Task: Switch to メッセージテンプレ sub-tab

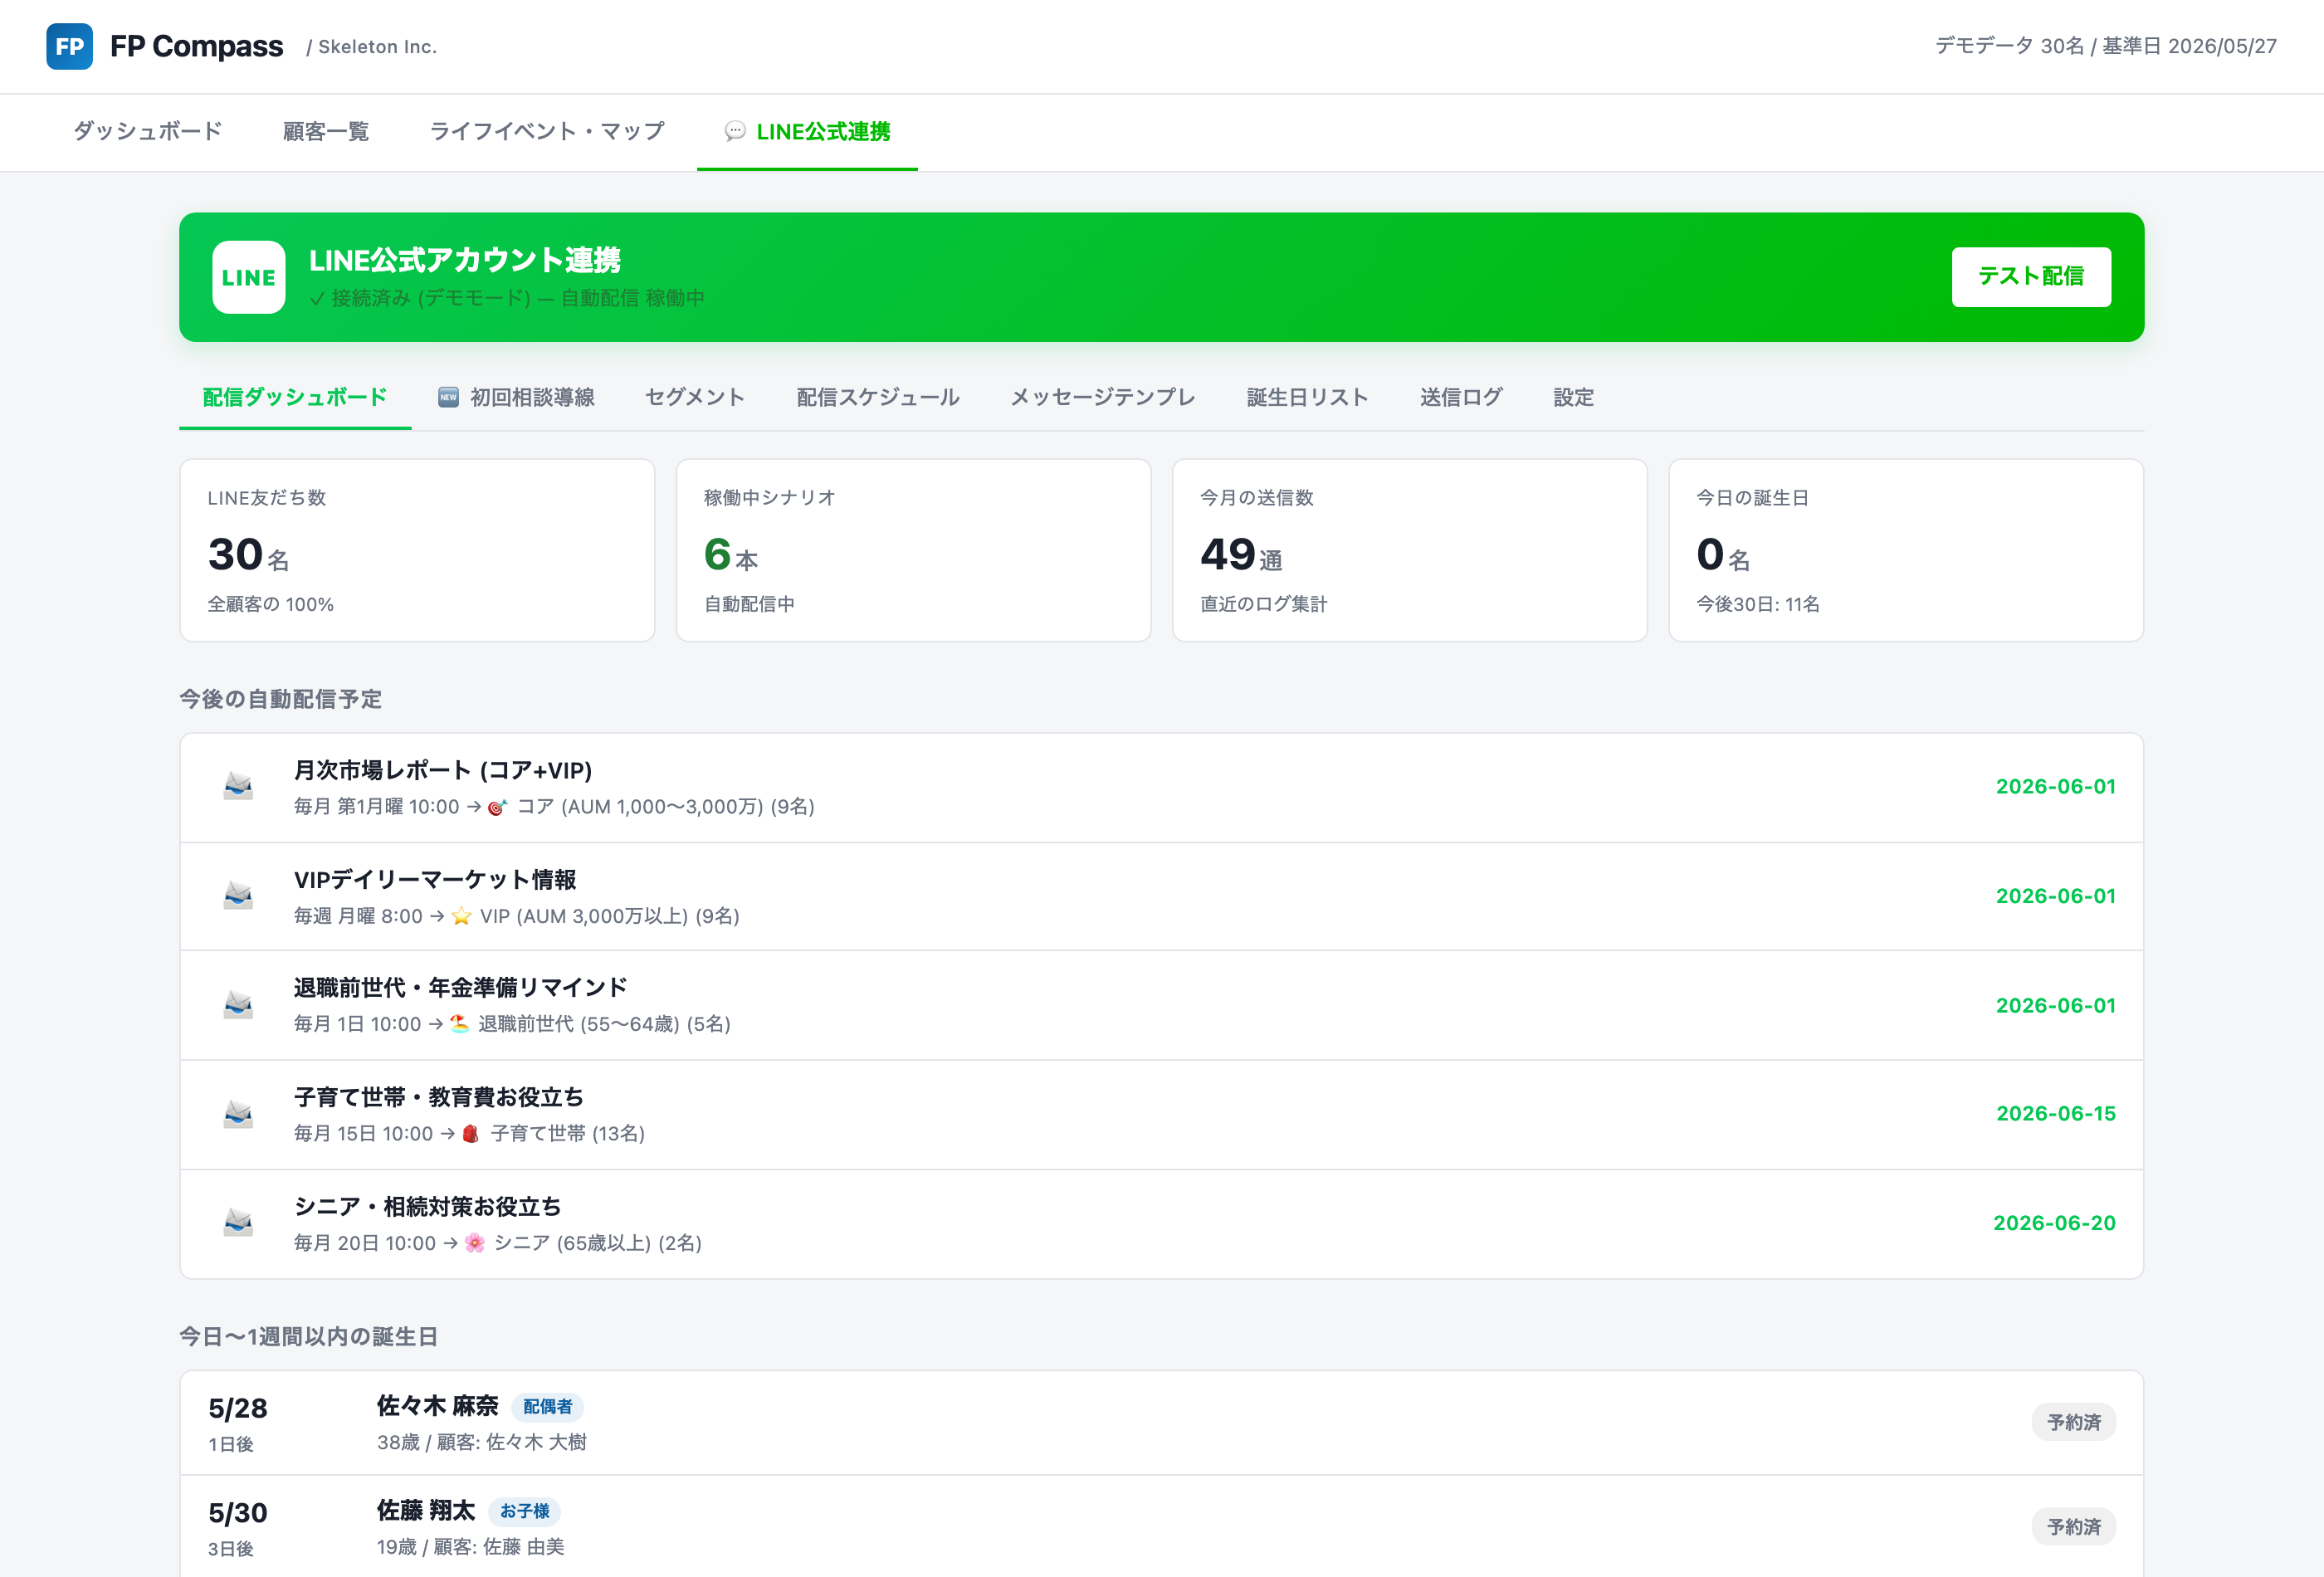Action: point(1103,397)
